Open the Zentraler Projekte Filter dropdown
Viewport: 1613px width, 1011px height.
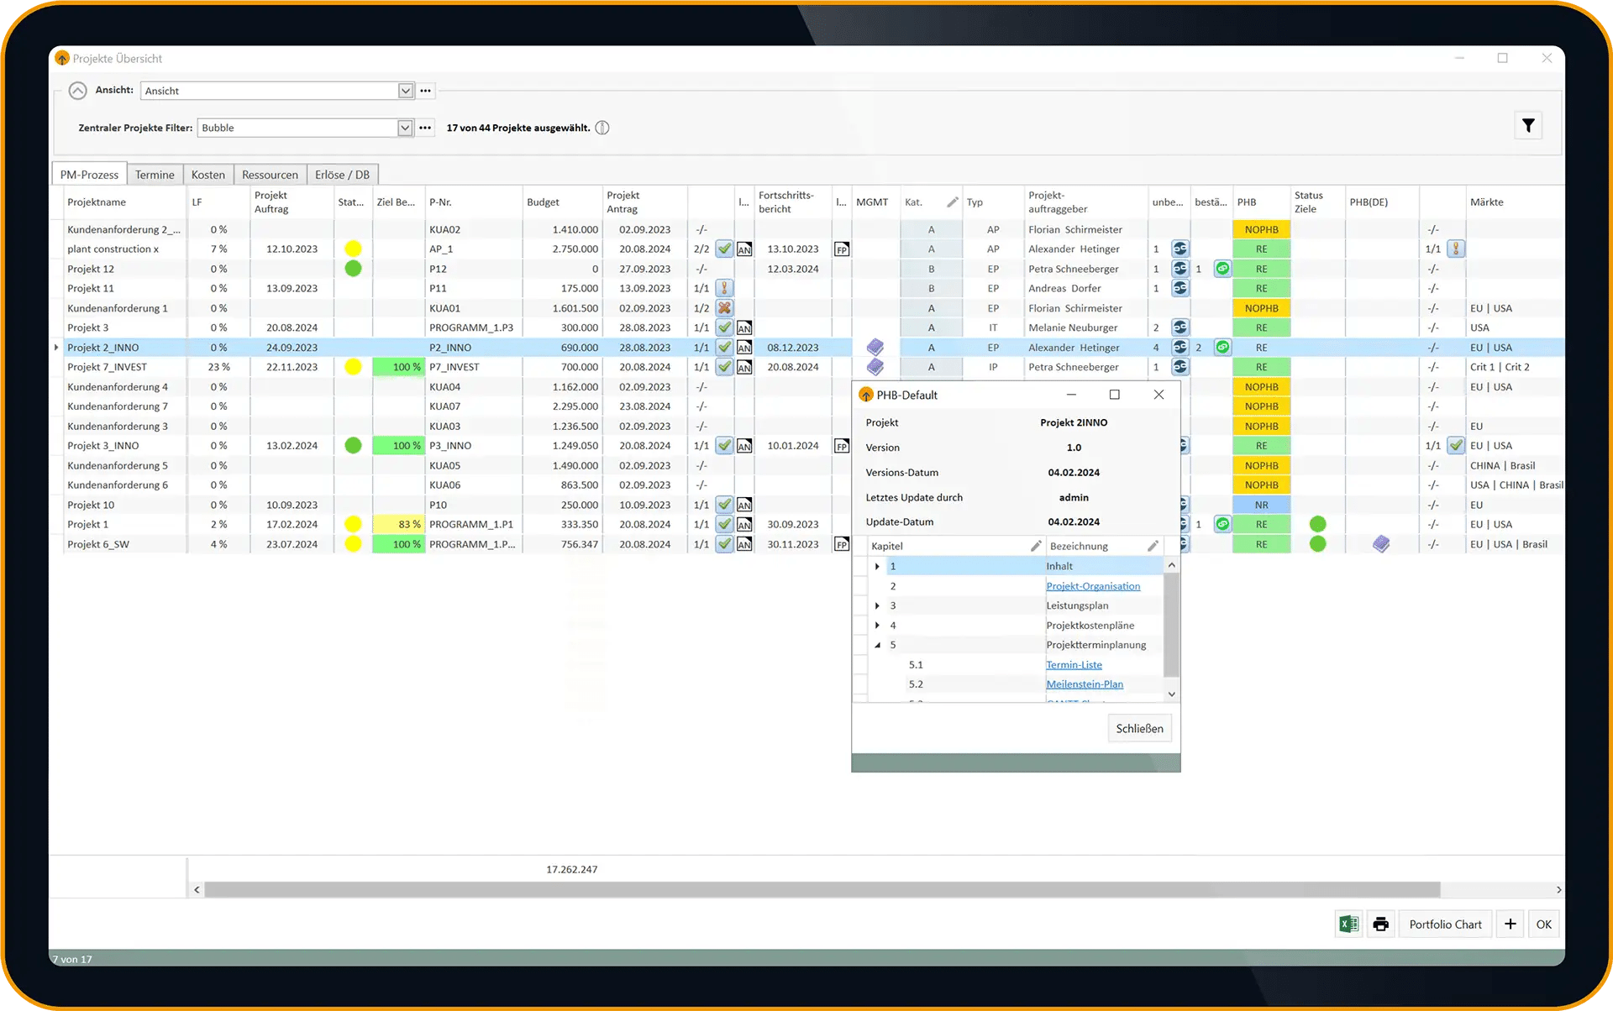(406, 128)
